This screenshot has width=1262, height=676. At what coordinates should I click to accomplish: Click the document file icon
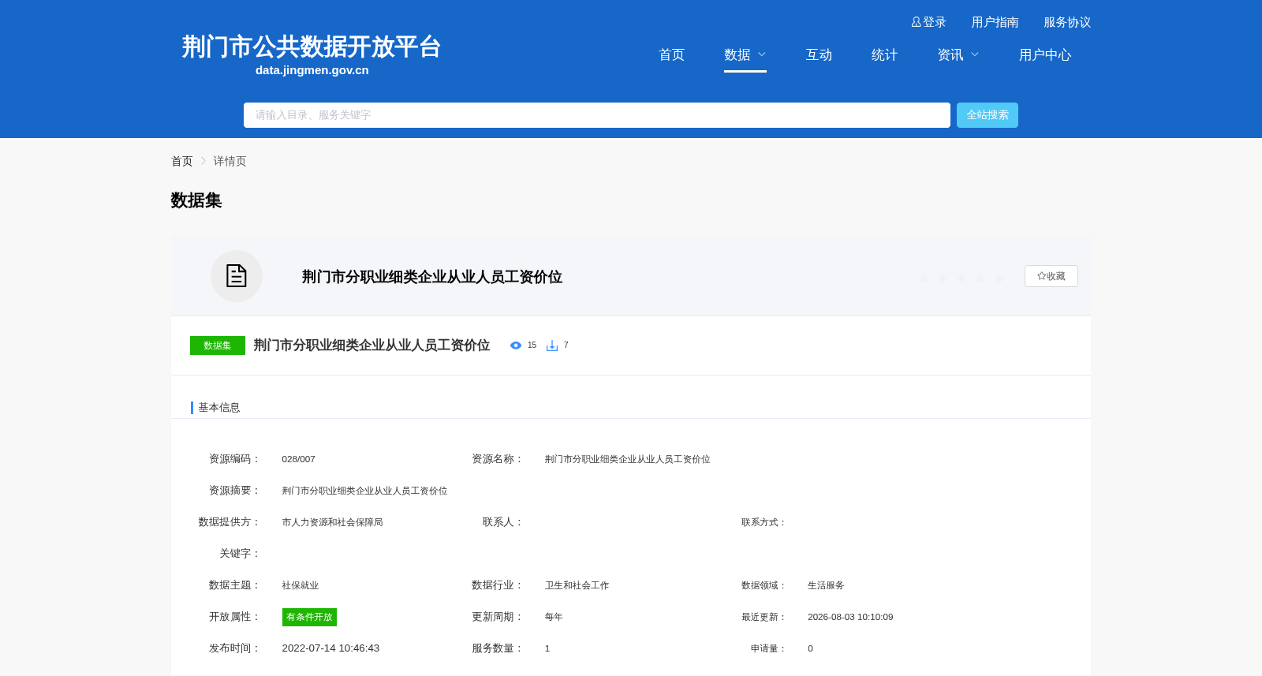[237, 276]
